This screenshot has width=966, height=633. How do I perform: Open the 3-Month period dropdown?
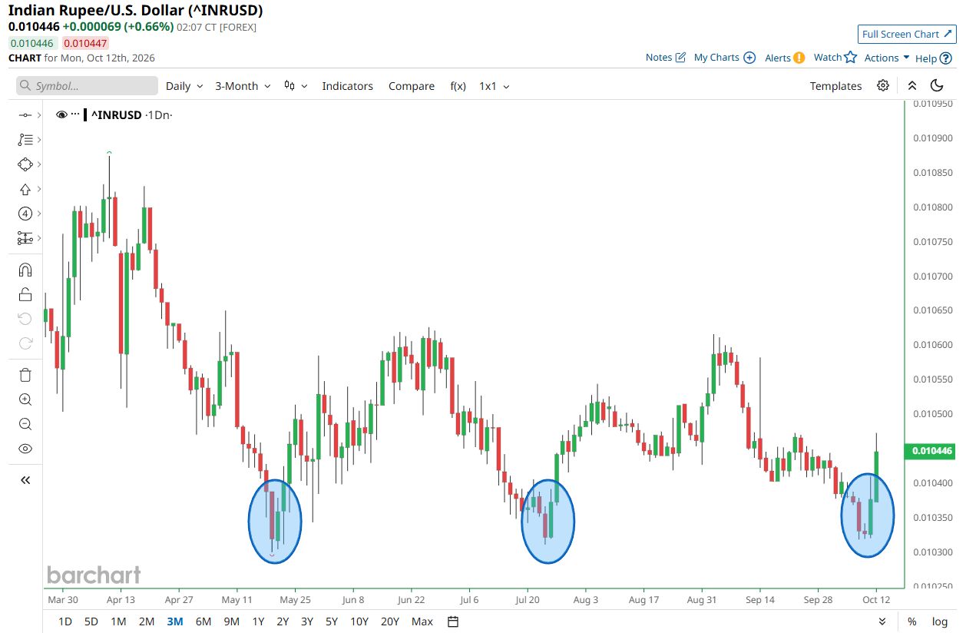[243, 86]
